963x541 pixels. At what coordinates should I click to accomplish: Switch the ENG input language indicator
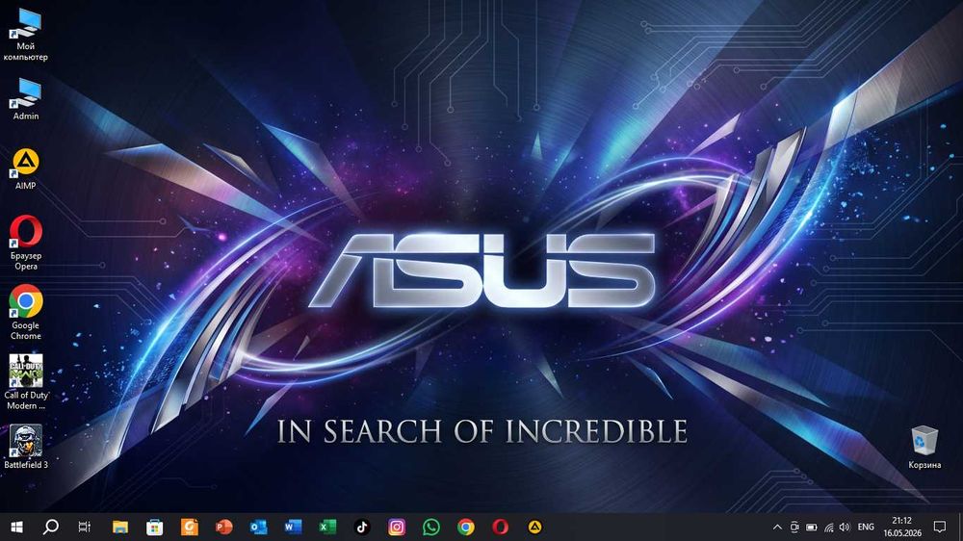866,527
